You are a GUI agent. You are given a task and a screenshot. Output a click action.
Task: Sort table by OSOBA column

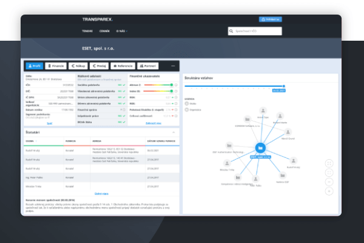[x=31, y=141]
